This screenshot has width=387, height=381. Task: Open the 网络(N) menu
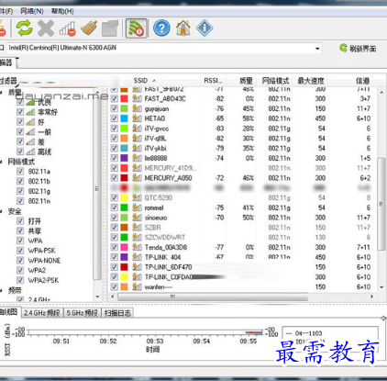pos(32,11)
